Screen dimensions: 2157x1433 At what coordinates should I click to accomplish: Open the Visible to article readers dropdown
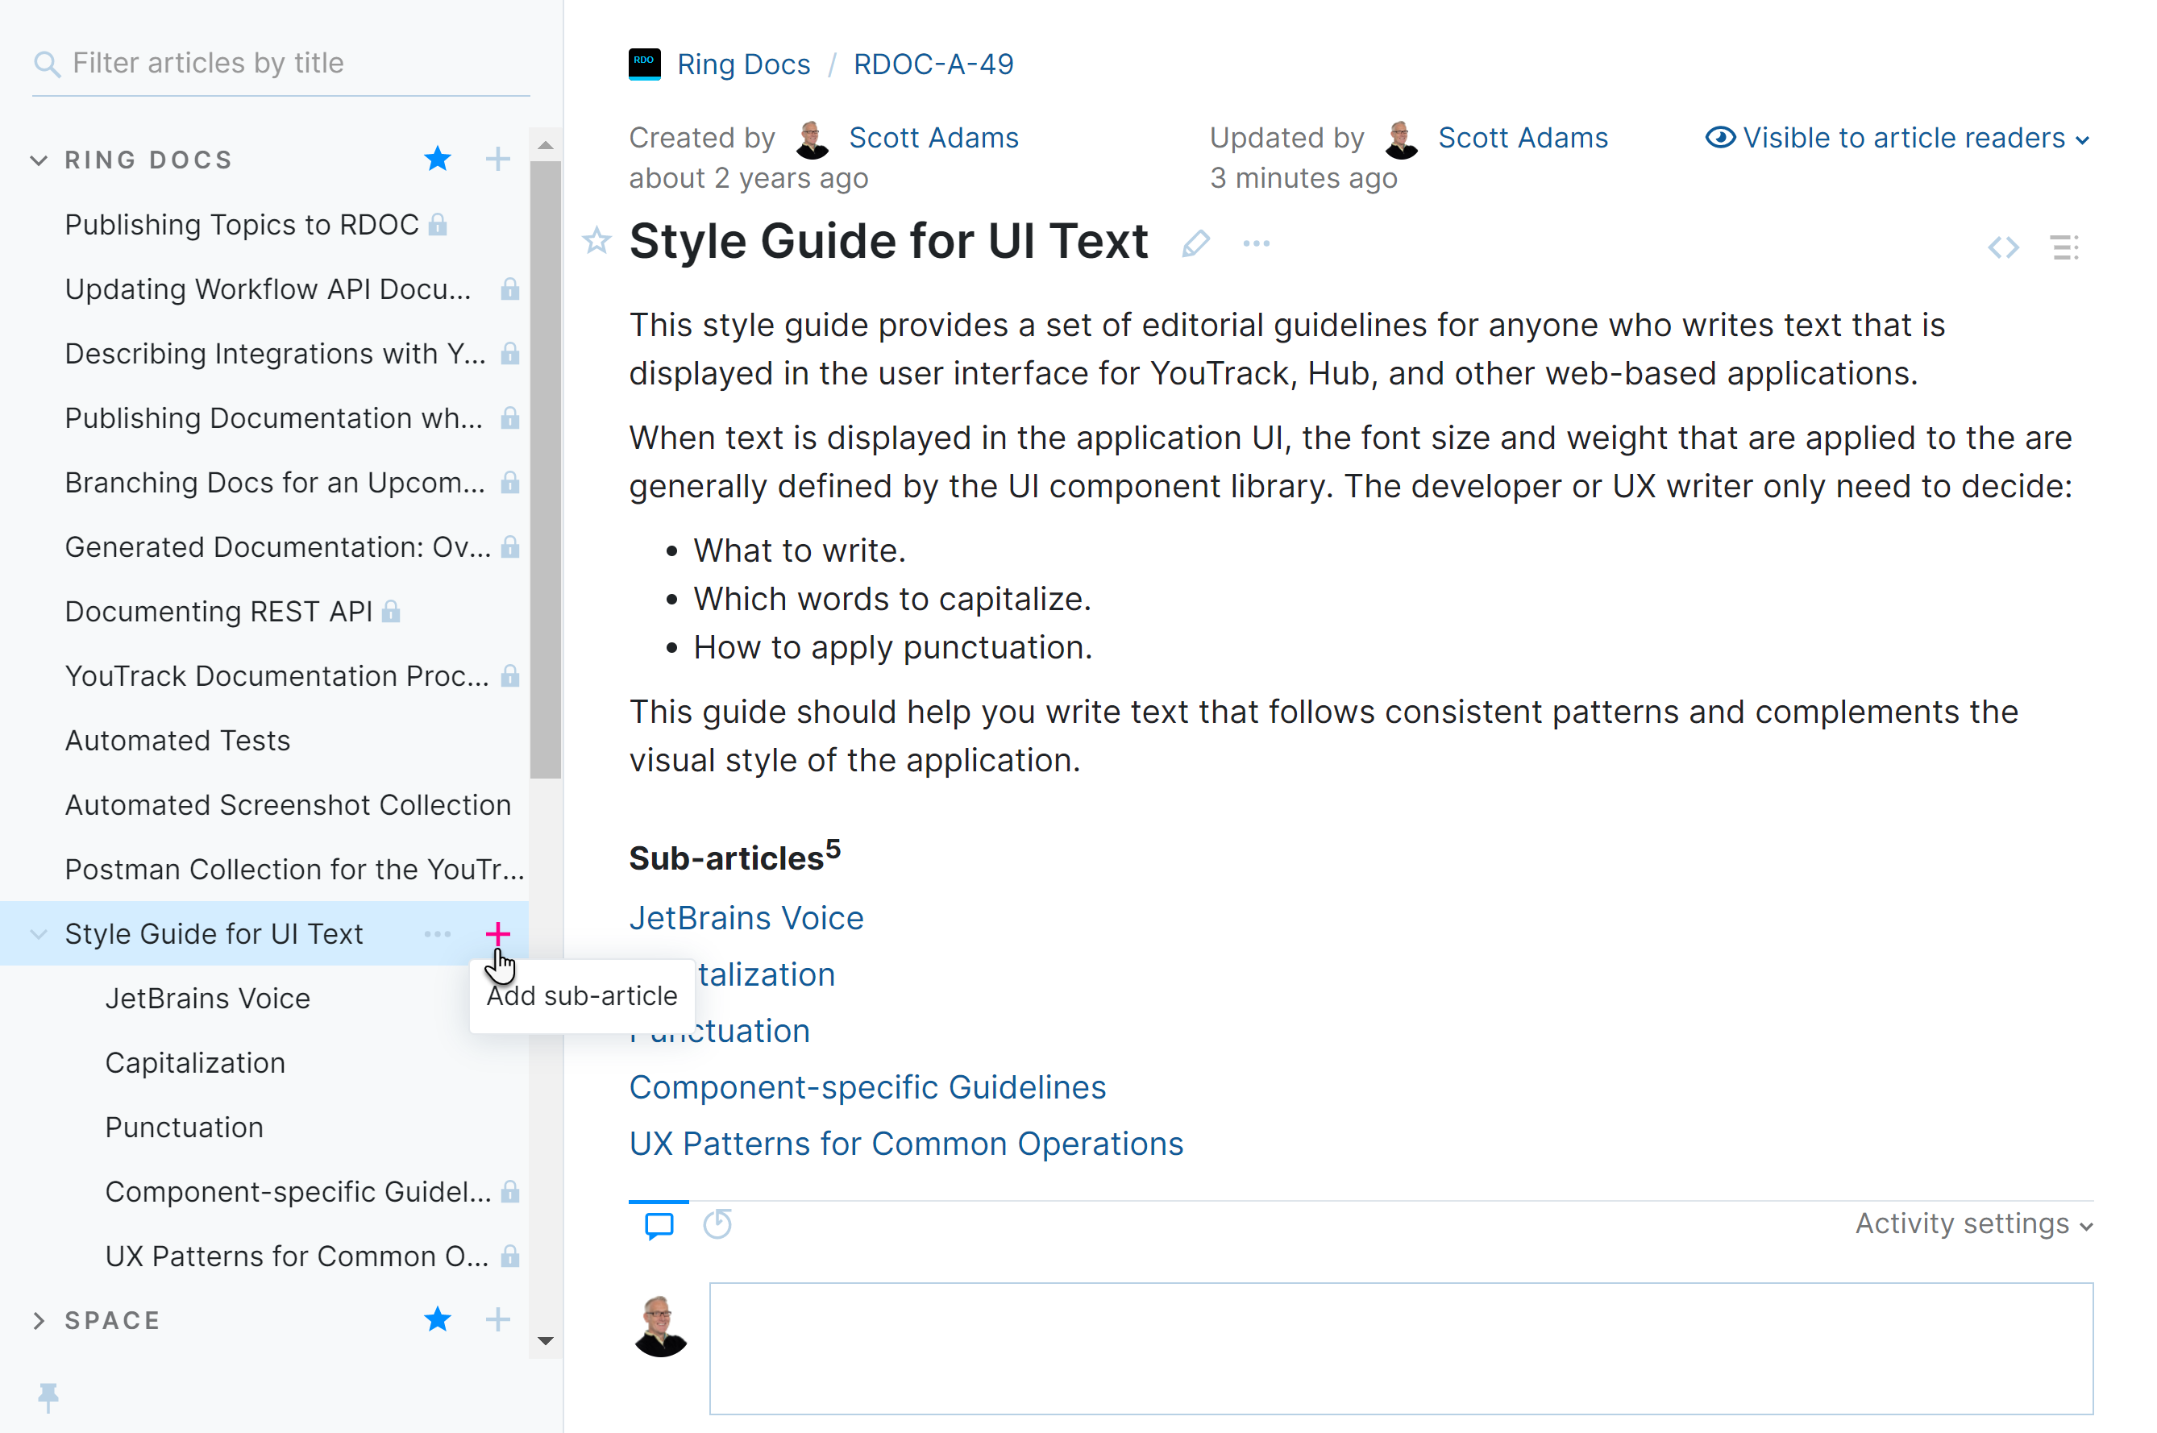pyautogui.click(x=1897, y=138)
